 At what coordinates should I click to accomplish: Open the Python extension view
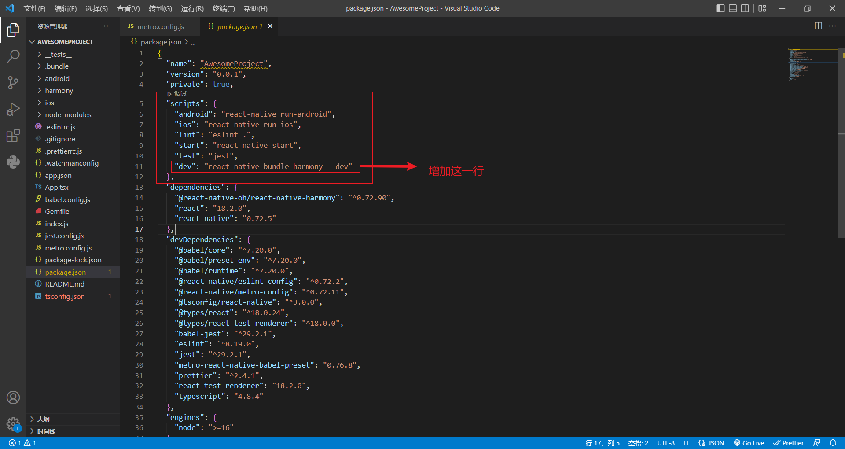13,162
